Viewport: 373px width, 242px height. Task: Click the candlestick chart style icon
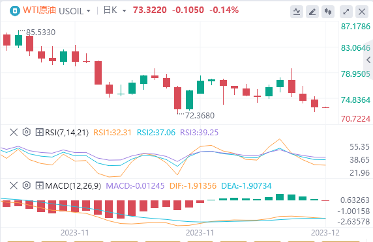click(328, 12)
